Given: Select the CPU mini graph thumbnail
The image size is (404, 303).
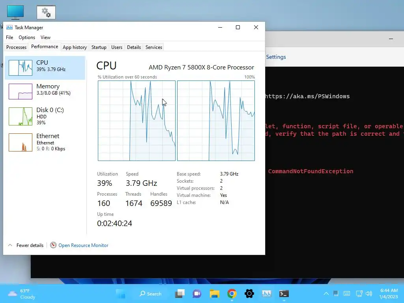Looking at the screenshot, I should pyautogui.click(x=21, y=68).
